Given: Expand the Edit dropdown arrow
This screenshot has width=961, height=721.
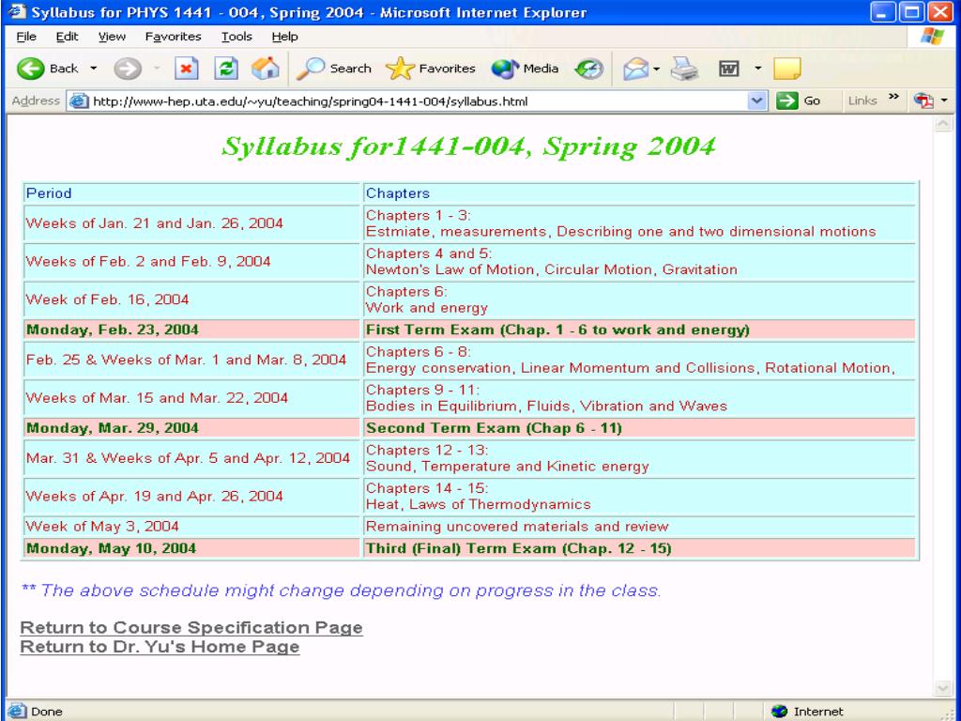Looking at the screenshot, I should (758, 69).
